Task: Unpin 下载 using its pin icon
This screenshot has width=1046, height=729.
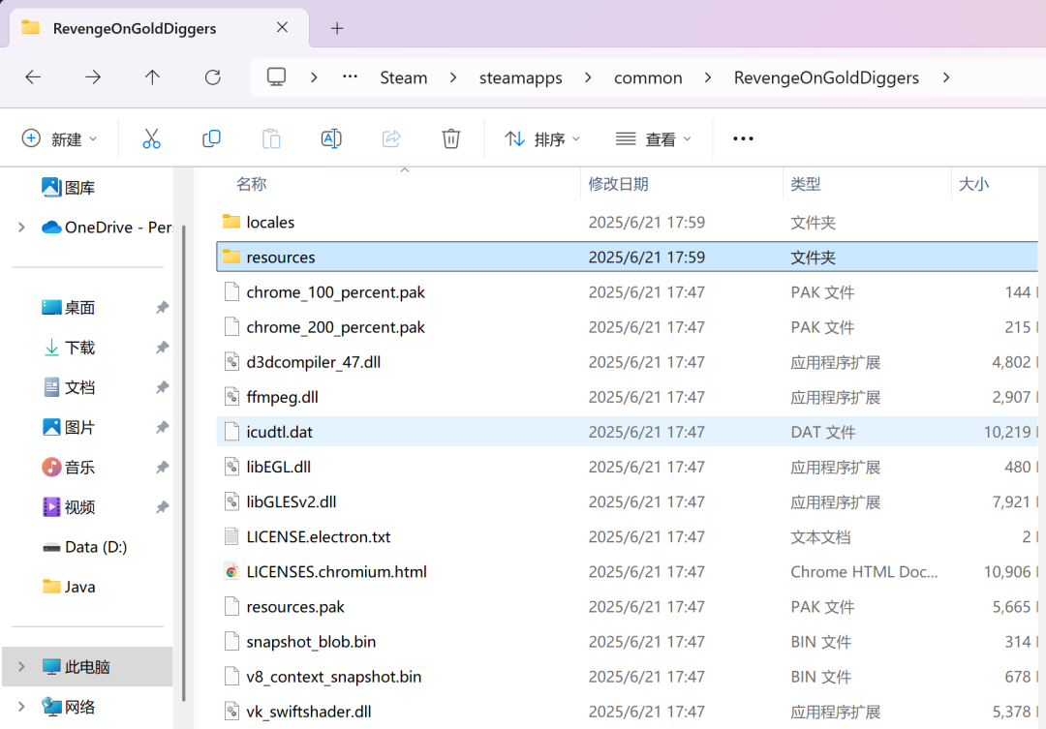Action: (x=162, y=348)
